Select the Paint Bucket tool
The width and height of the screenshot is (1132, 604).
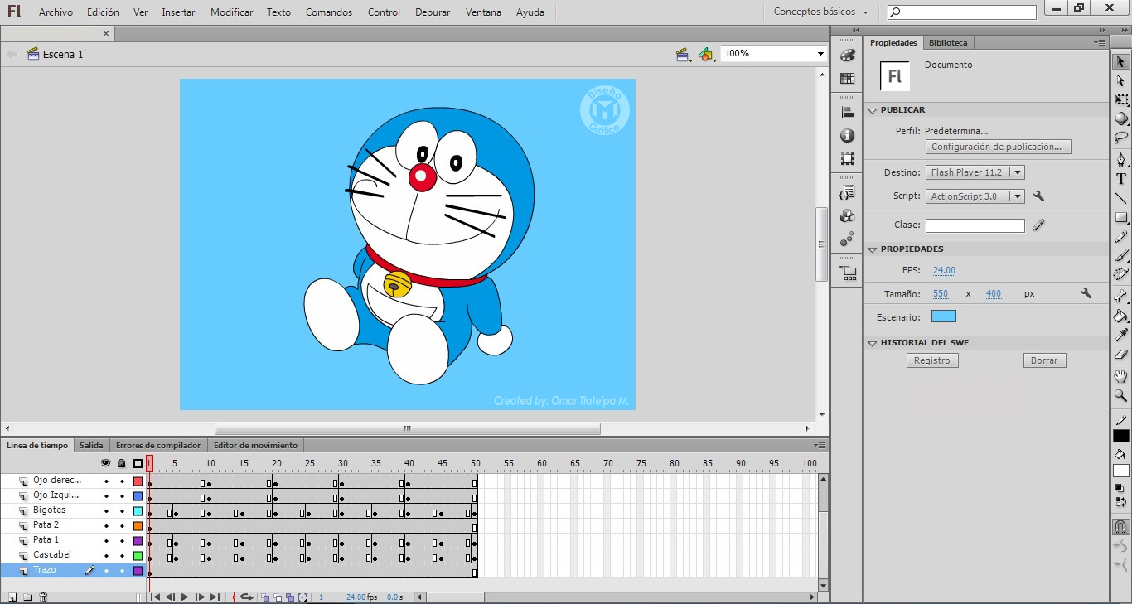coord(1120,316)
